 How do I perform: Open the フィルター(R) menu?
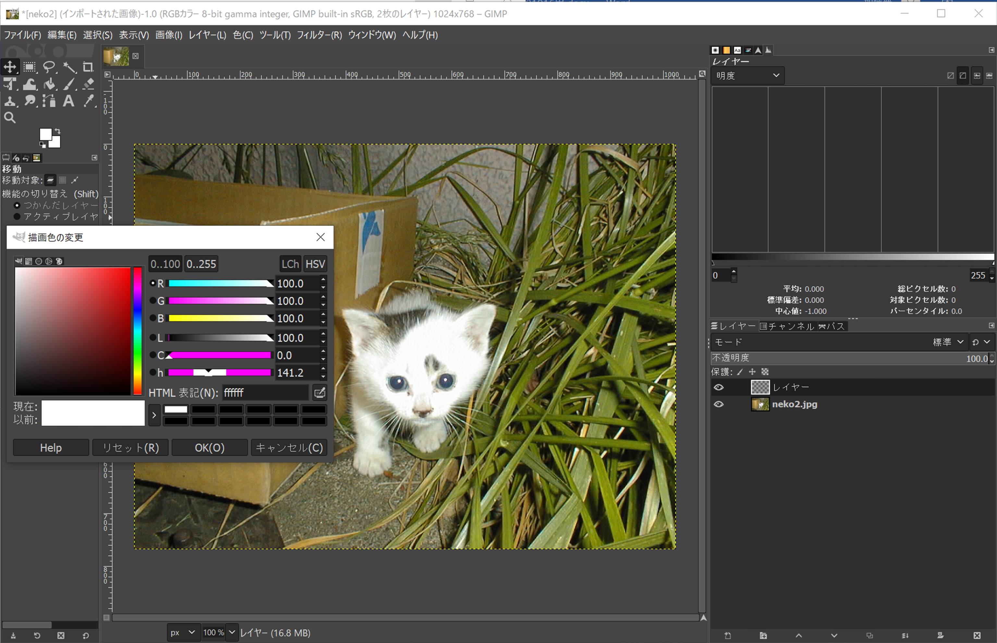(x=319, y=35)
